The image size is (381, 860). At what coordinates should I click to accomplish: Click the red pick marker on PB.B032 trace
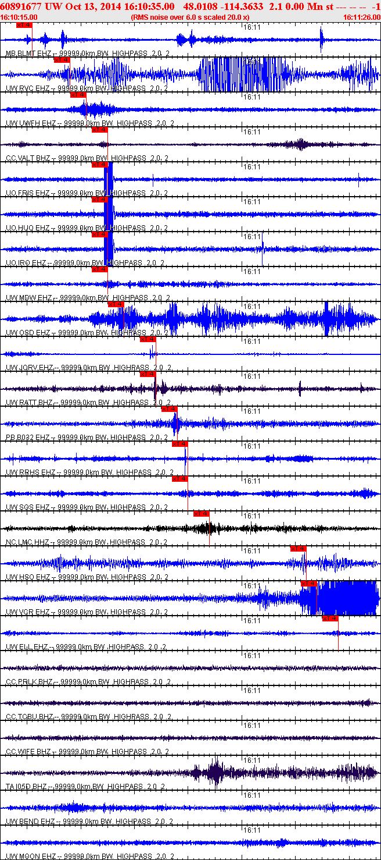point(169,409)
